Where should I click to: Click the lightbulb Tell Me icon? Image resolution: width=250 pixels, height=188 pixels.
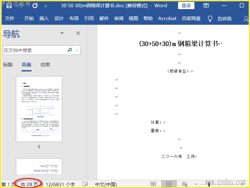pos(210,18)
